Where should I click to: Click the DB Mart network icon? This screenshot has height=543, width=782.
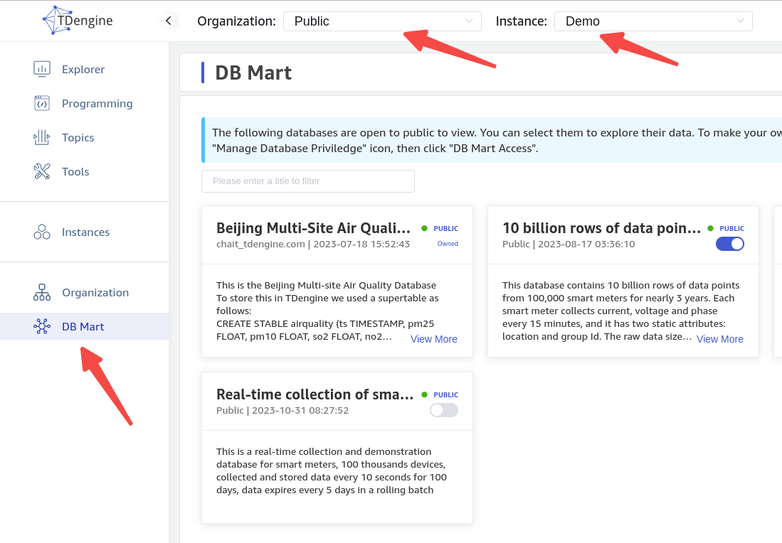(42, 326)
